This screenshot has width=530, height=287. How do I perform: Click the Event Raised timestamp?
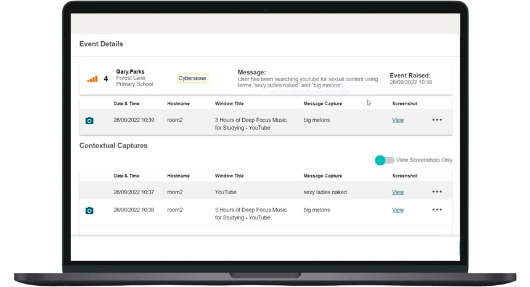(x=410, y=82)
